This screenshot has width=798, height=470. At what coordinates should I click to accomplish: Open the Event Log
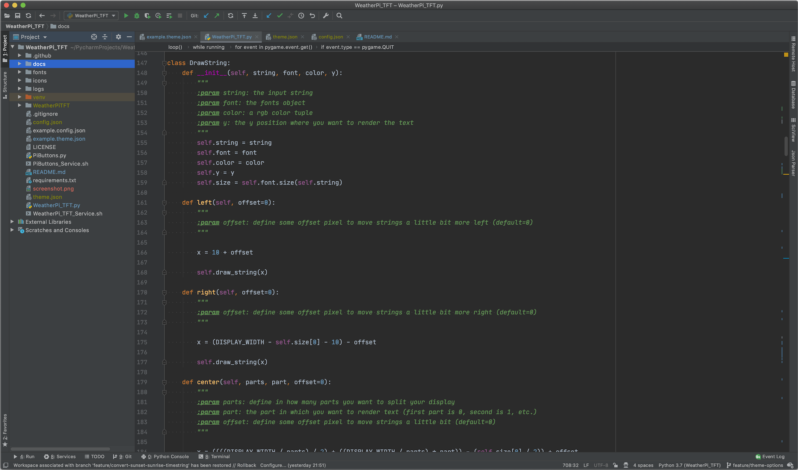[770, 457]
